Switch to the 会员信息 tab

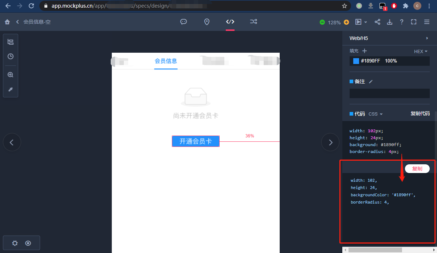point(166,61)
